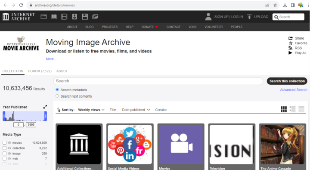Screen dimensions: 310x170
Task: Click the browser reload button
Action: coord(21,5)
